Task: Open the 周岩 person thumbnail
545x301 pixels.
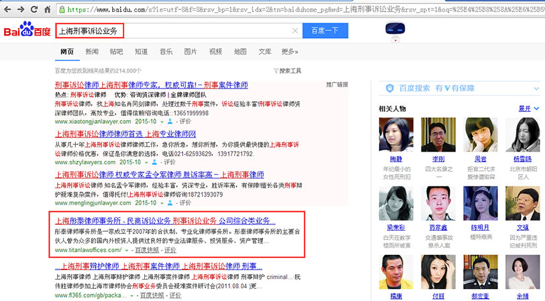Action: pos(481,135)
